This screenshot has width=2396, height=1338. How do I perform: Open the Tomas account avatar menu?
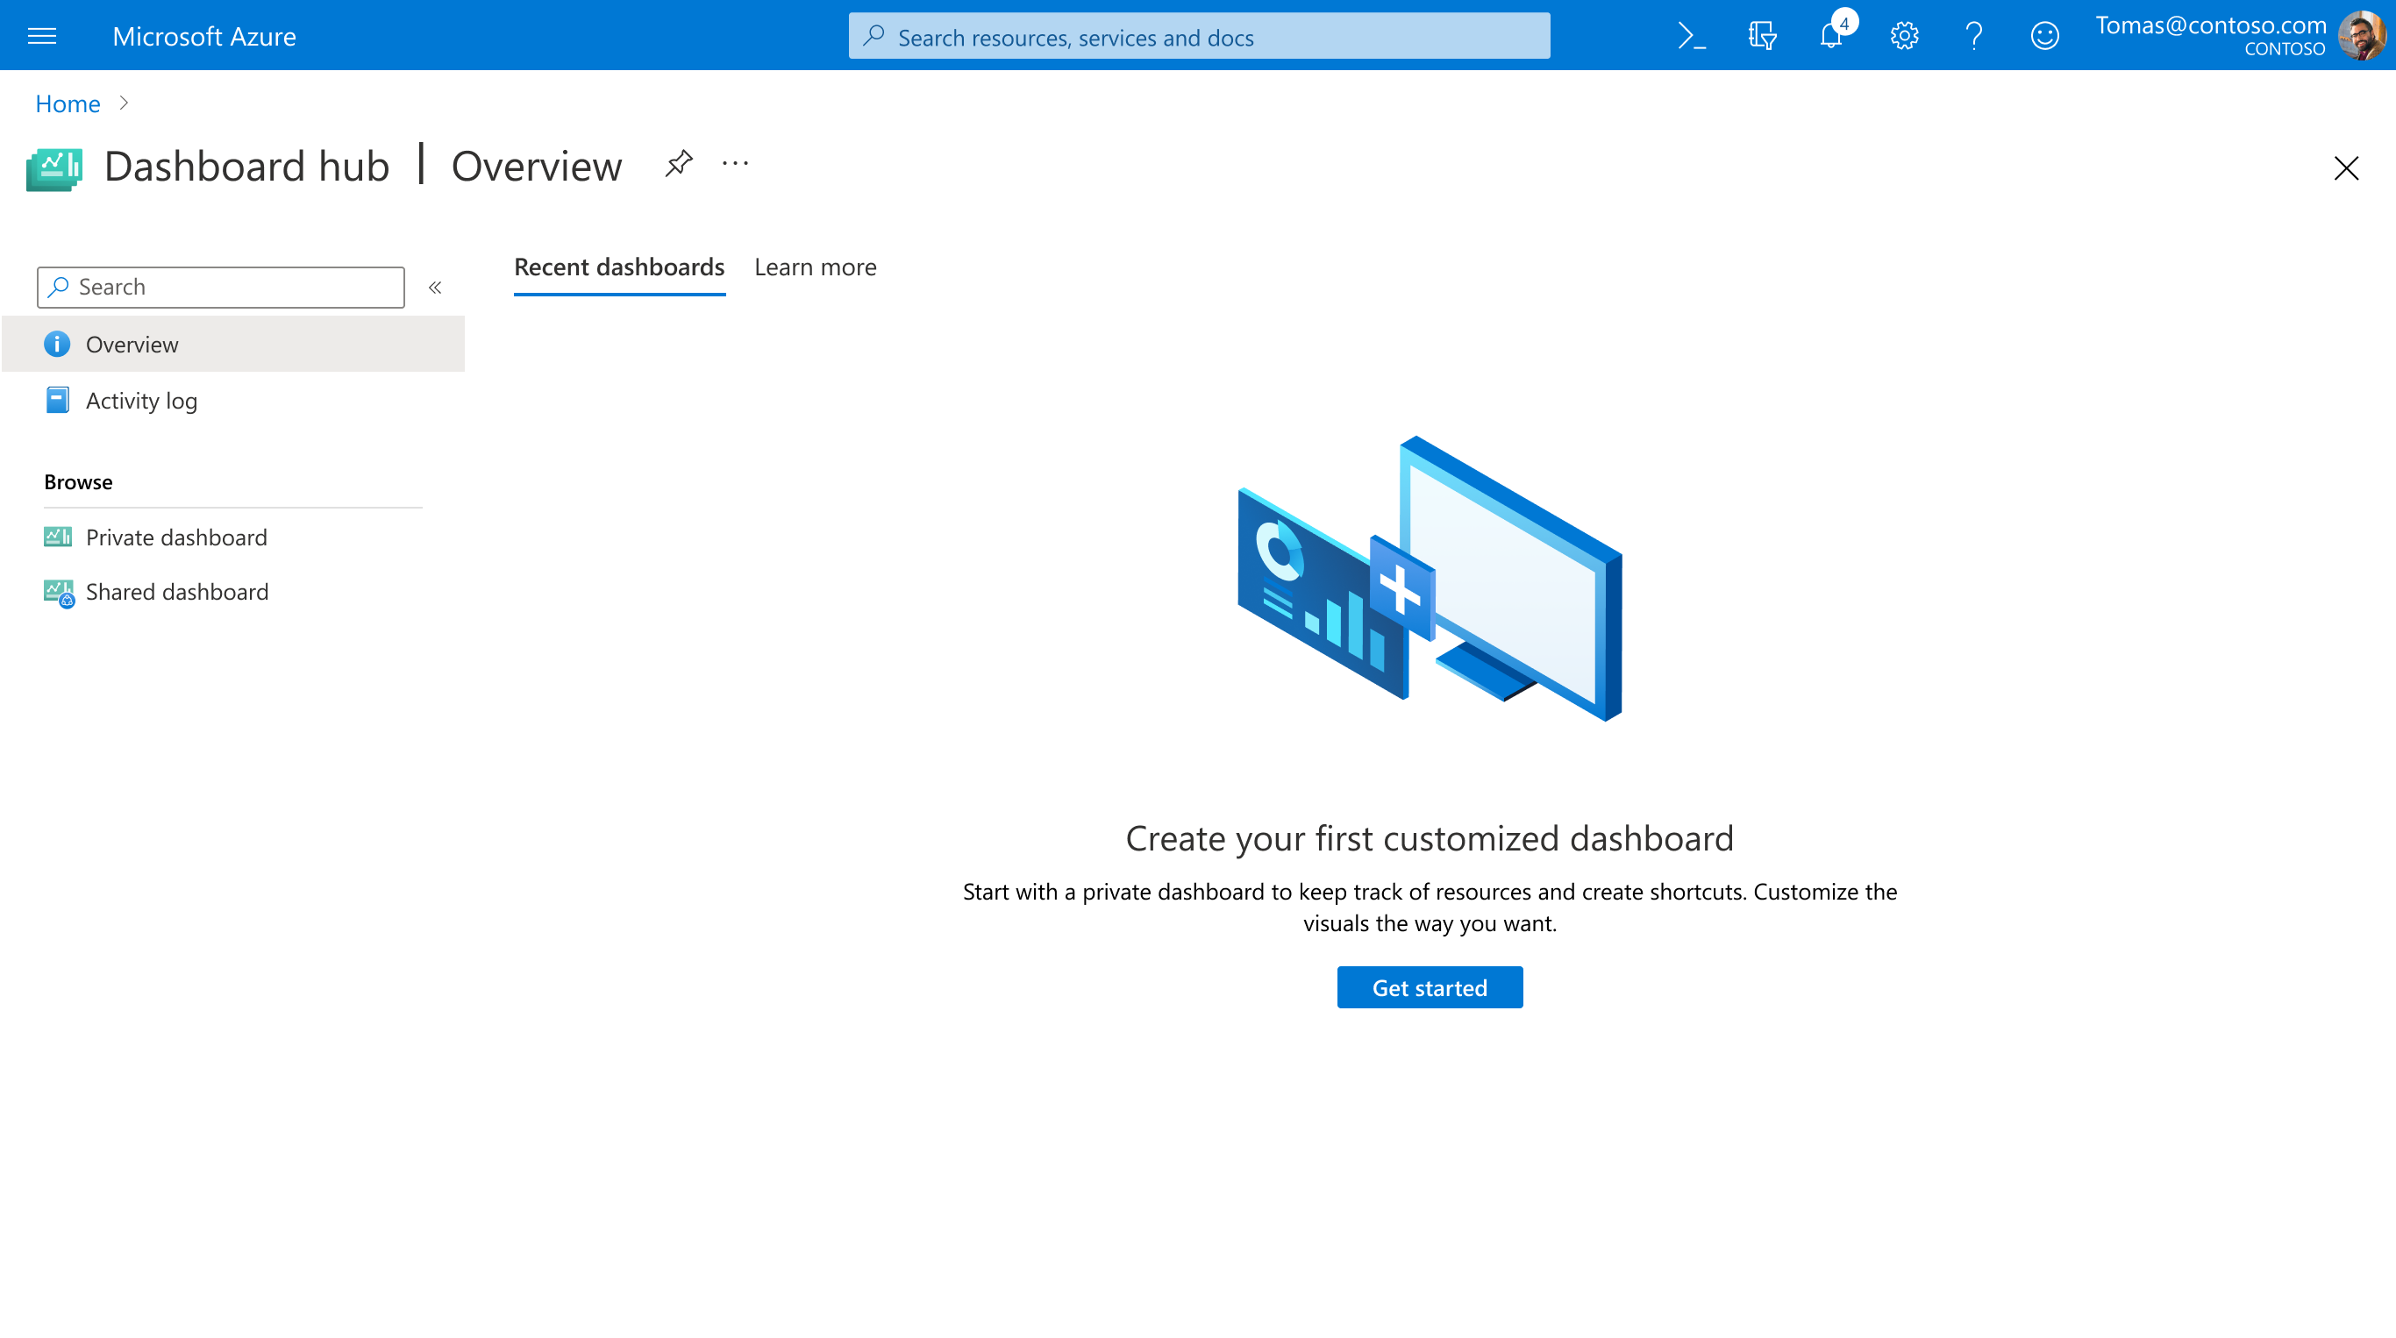click(x=2362, y=35)
